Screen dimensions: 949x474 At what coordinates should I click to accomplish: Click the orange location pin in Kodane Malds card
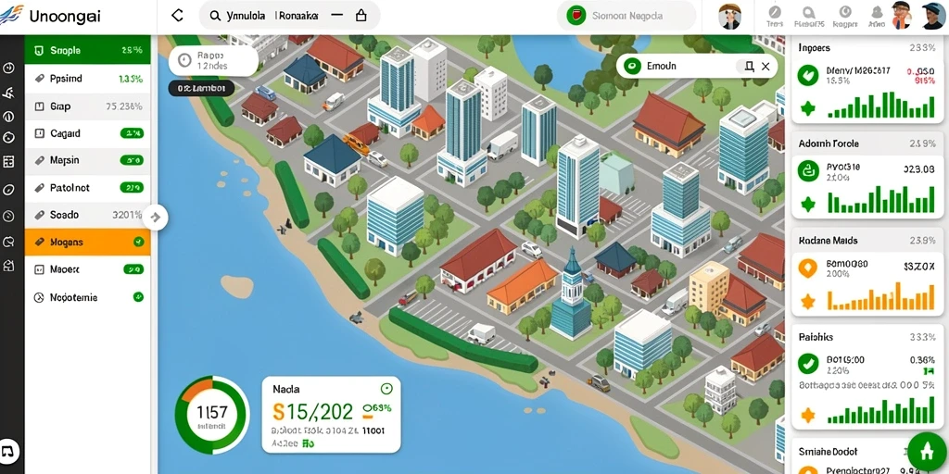pos(808,268)
